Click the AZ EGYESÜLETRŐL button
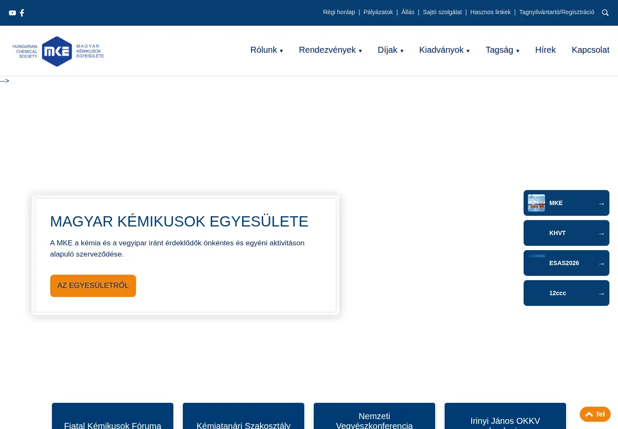Image resolution: width=618 pixels, height=429 pixels. [93, 286]
